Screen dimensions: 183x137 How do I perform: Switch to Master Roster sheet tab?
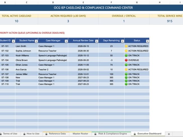80,134
